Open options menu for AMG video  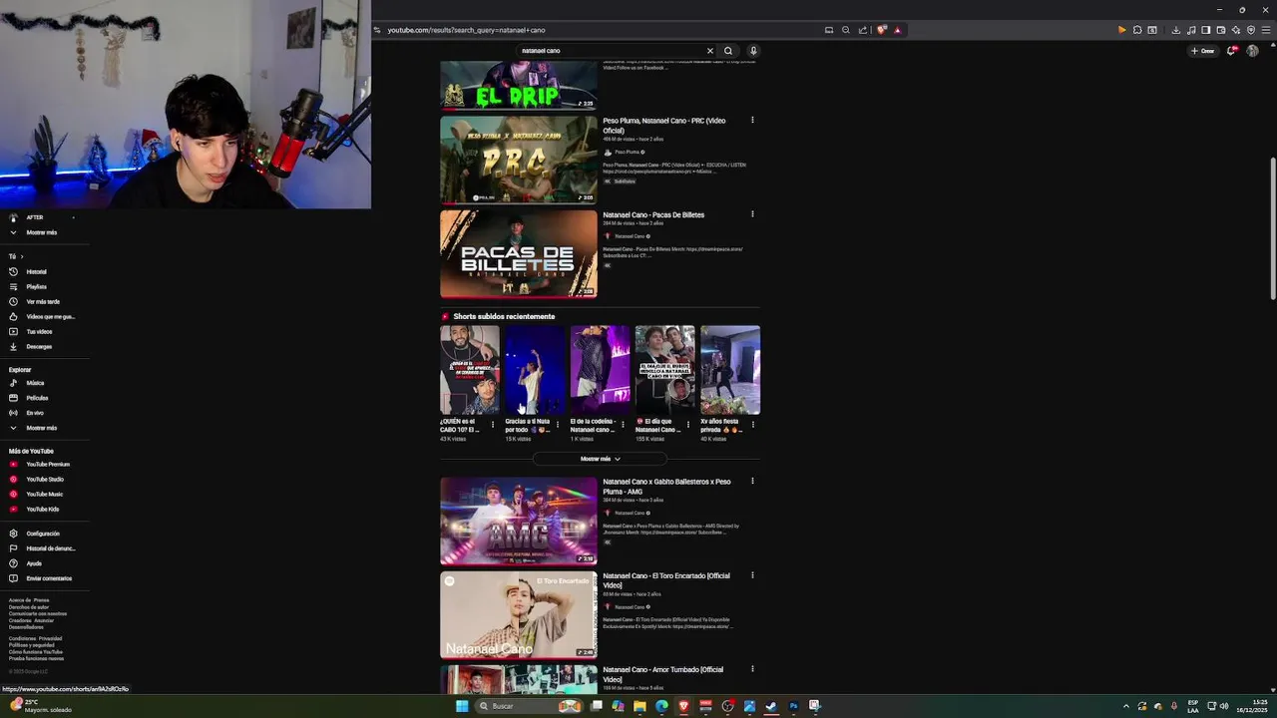click(x=752, y=482)
